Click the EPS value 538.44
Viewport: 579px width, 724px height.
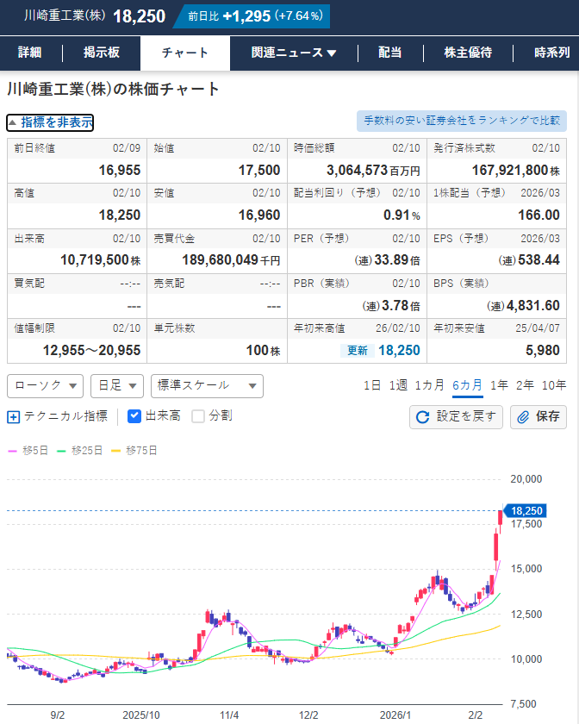click(529, 260)
